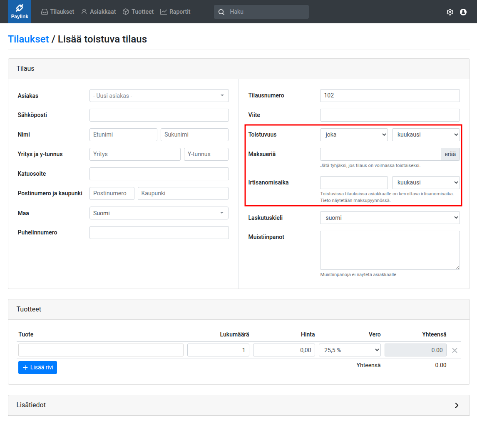Open the Maa country dropdown
The width and height of the screenshot is (477, 426).
[159, 213]
